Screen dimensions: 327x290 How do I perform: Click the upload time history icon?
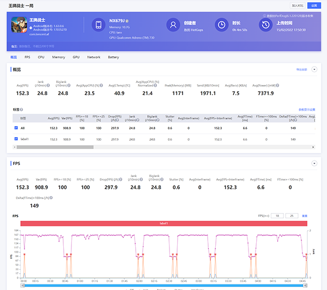point(265,25)
